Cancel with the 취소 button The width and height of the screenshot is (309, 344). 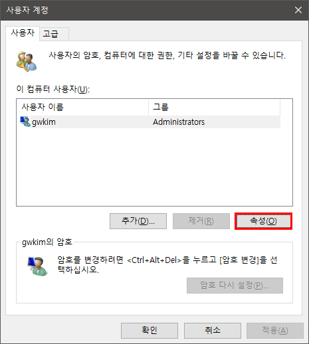[x=213, y=331]
